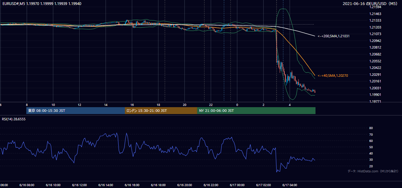402x188 pixels.
Task: Select the ロンドン 15:30-21:00 JST session bar
Action: click(161, 111)
